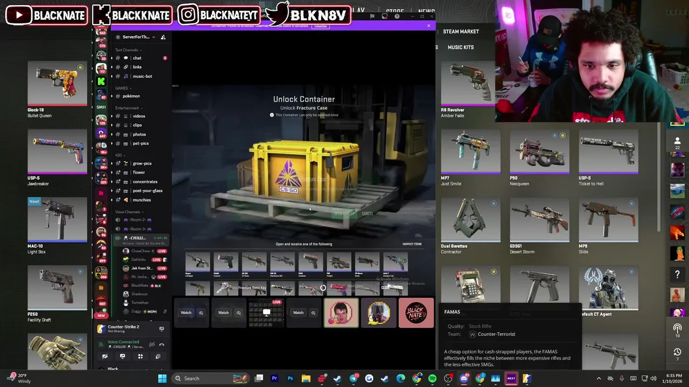Click the green Kick server icon
This screenshot has width=689, height=387.
coord(101,81)
